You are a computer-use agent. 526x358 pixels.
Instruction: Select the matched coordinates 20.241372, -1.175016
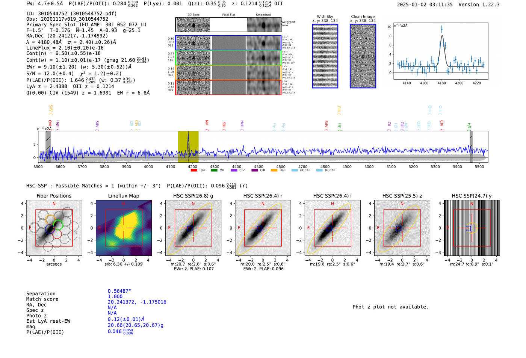click(x=137, y=302)
